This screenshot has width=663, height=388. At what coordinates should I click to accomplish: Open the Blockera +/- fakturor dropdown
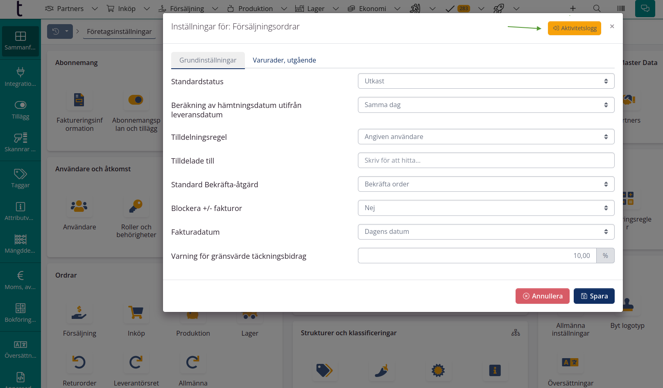pyautogui.click(x=486, y=208)
